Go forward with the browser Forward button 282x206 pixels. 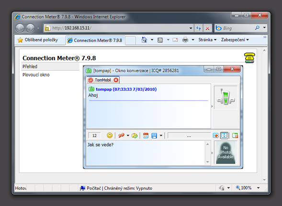pos(30,28)
